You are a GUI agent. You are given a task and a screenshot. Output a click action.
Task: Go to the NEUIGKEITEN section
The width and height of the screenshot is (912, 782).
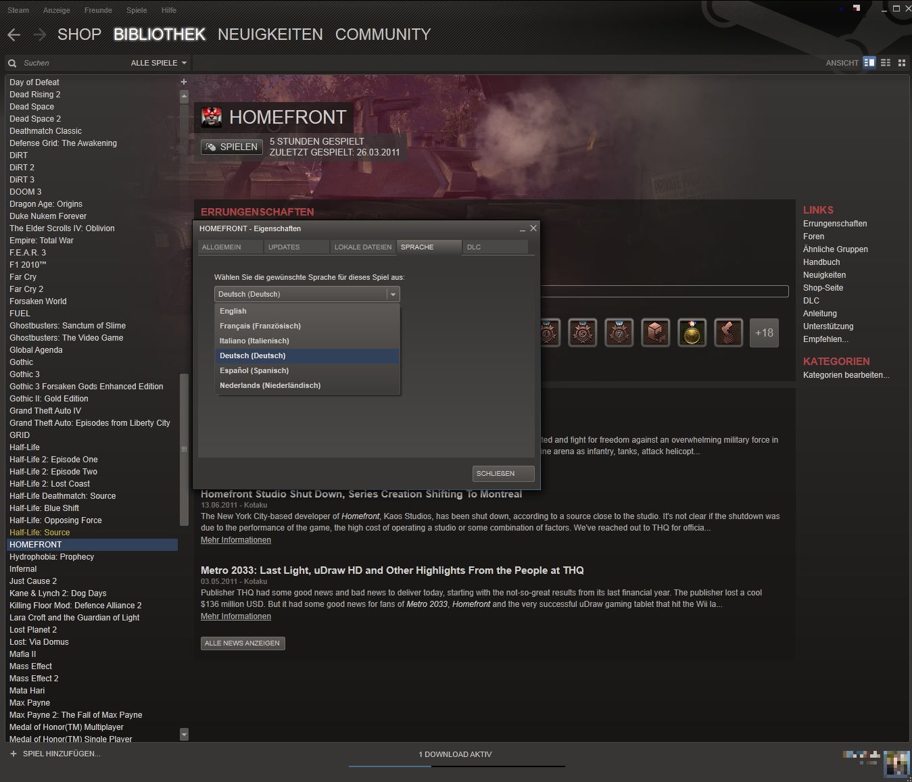tap(270, 34)
